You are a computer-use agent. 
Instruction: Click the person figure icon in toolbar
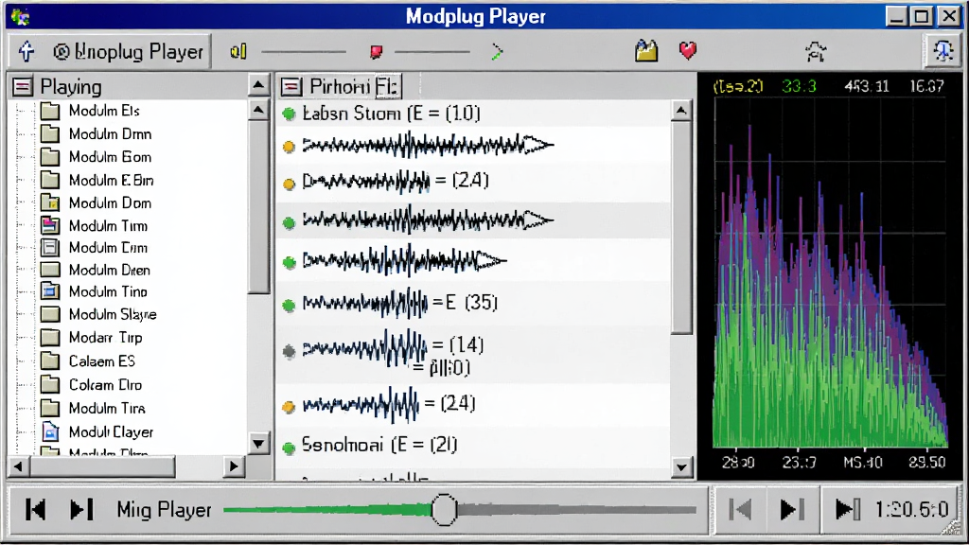(x=816, y=51)
